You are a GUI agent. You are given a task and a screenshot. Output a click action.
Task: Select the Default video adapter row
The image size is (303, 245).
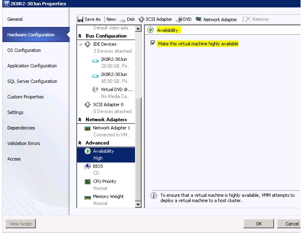[x=106, y=28]
